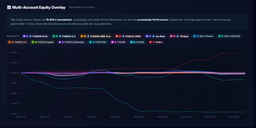The height and width of the screenshot is (128, 256).
Task: Uncheck the Deriv XAUUSD checkbox
Action: [219, 36]
